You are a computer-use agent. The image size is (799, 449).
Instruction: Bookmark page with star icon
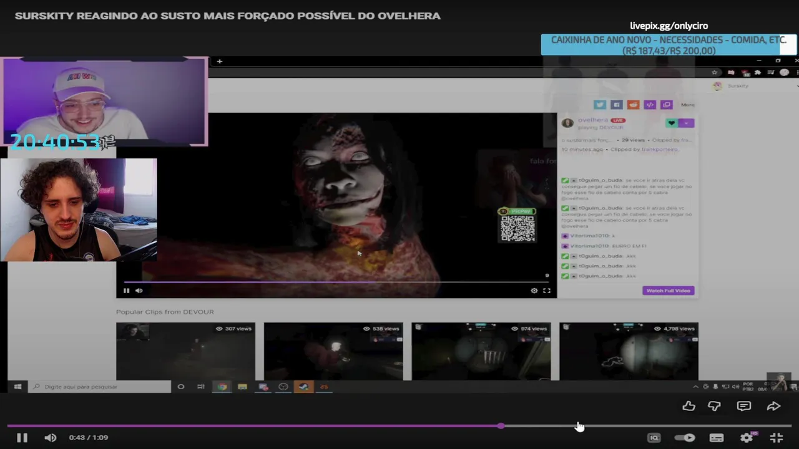[x=715, y=72]
